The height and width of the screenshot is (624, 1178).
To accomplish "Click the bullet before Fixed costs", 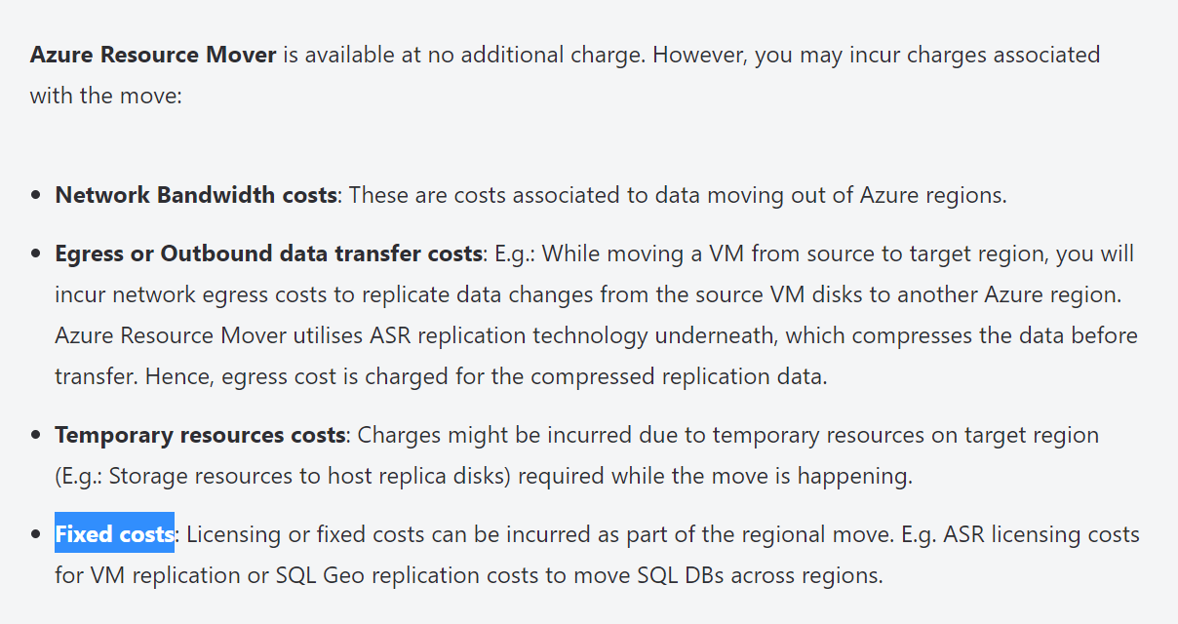I will coord(36,535).
